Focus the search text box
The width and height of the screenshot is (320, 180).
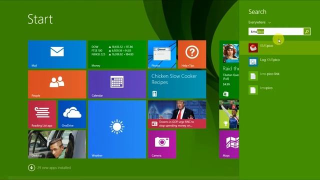[276, 31]
